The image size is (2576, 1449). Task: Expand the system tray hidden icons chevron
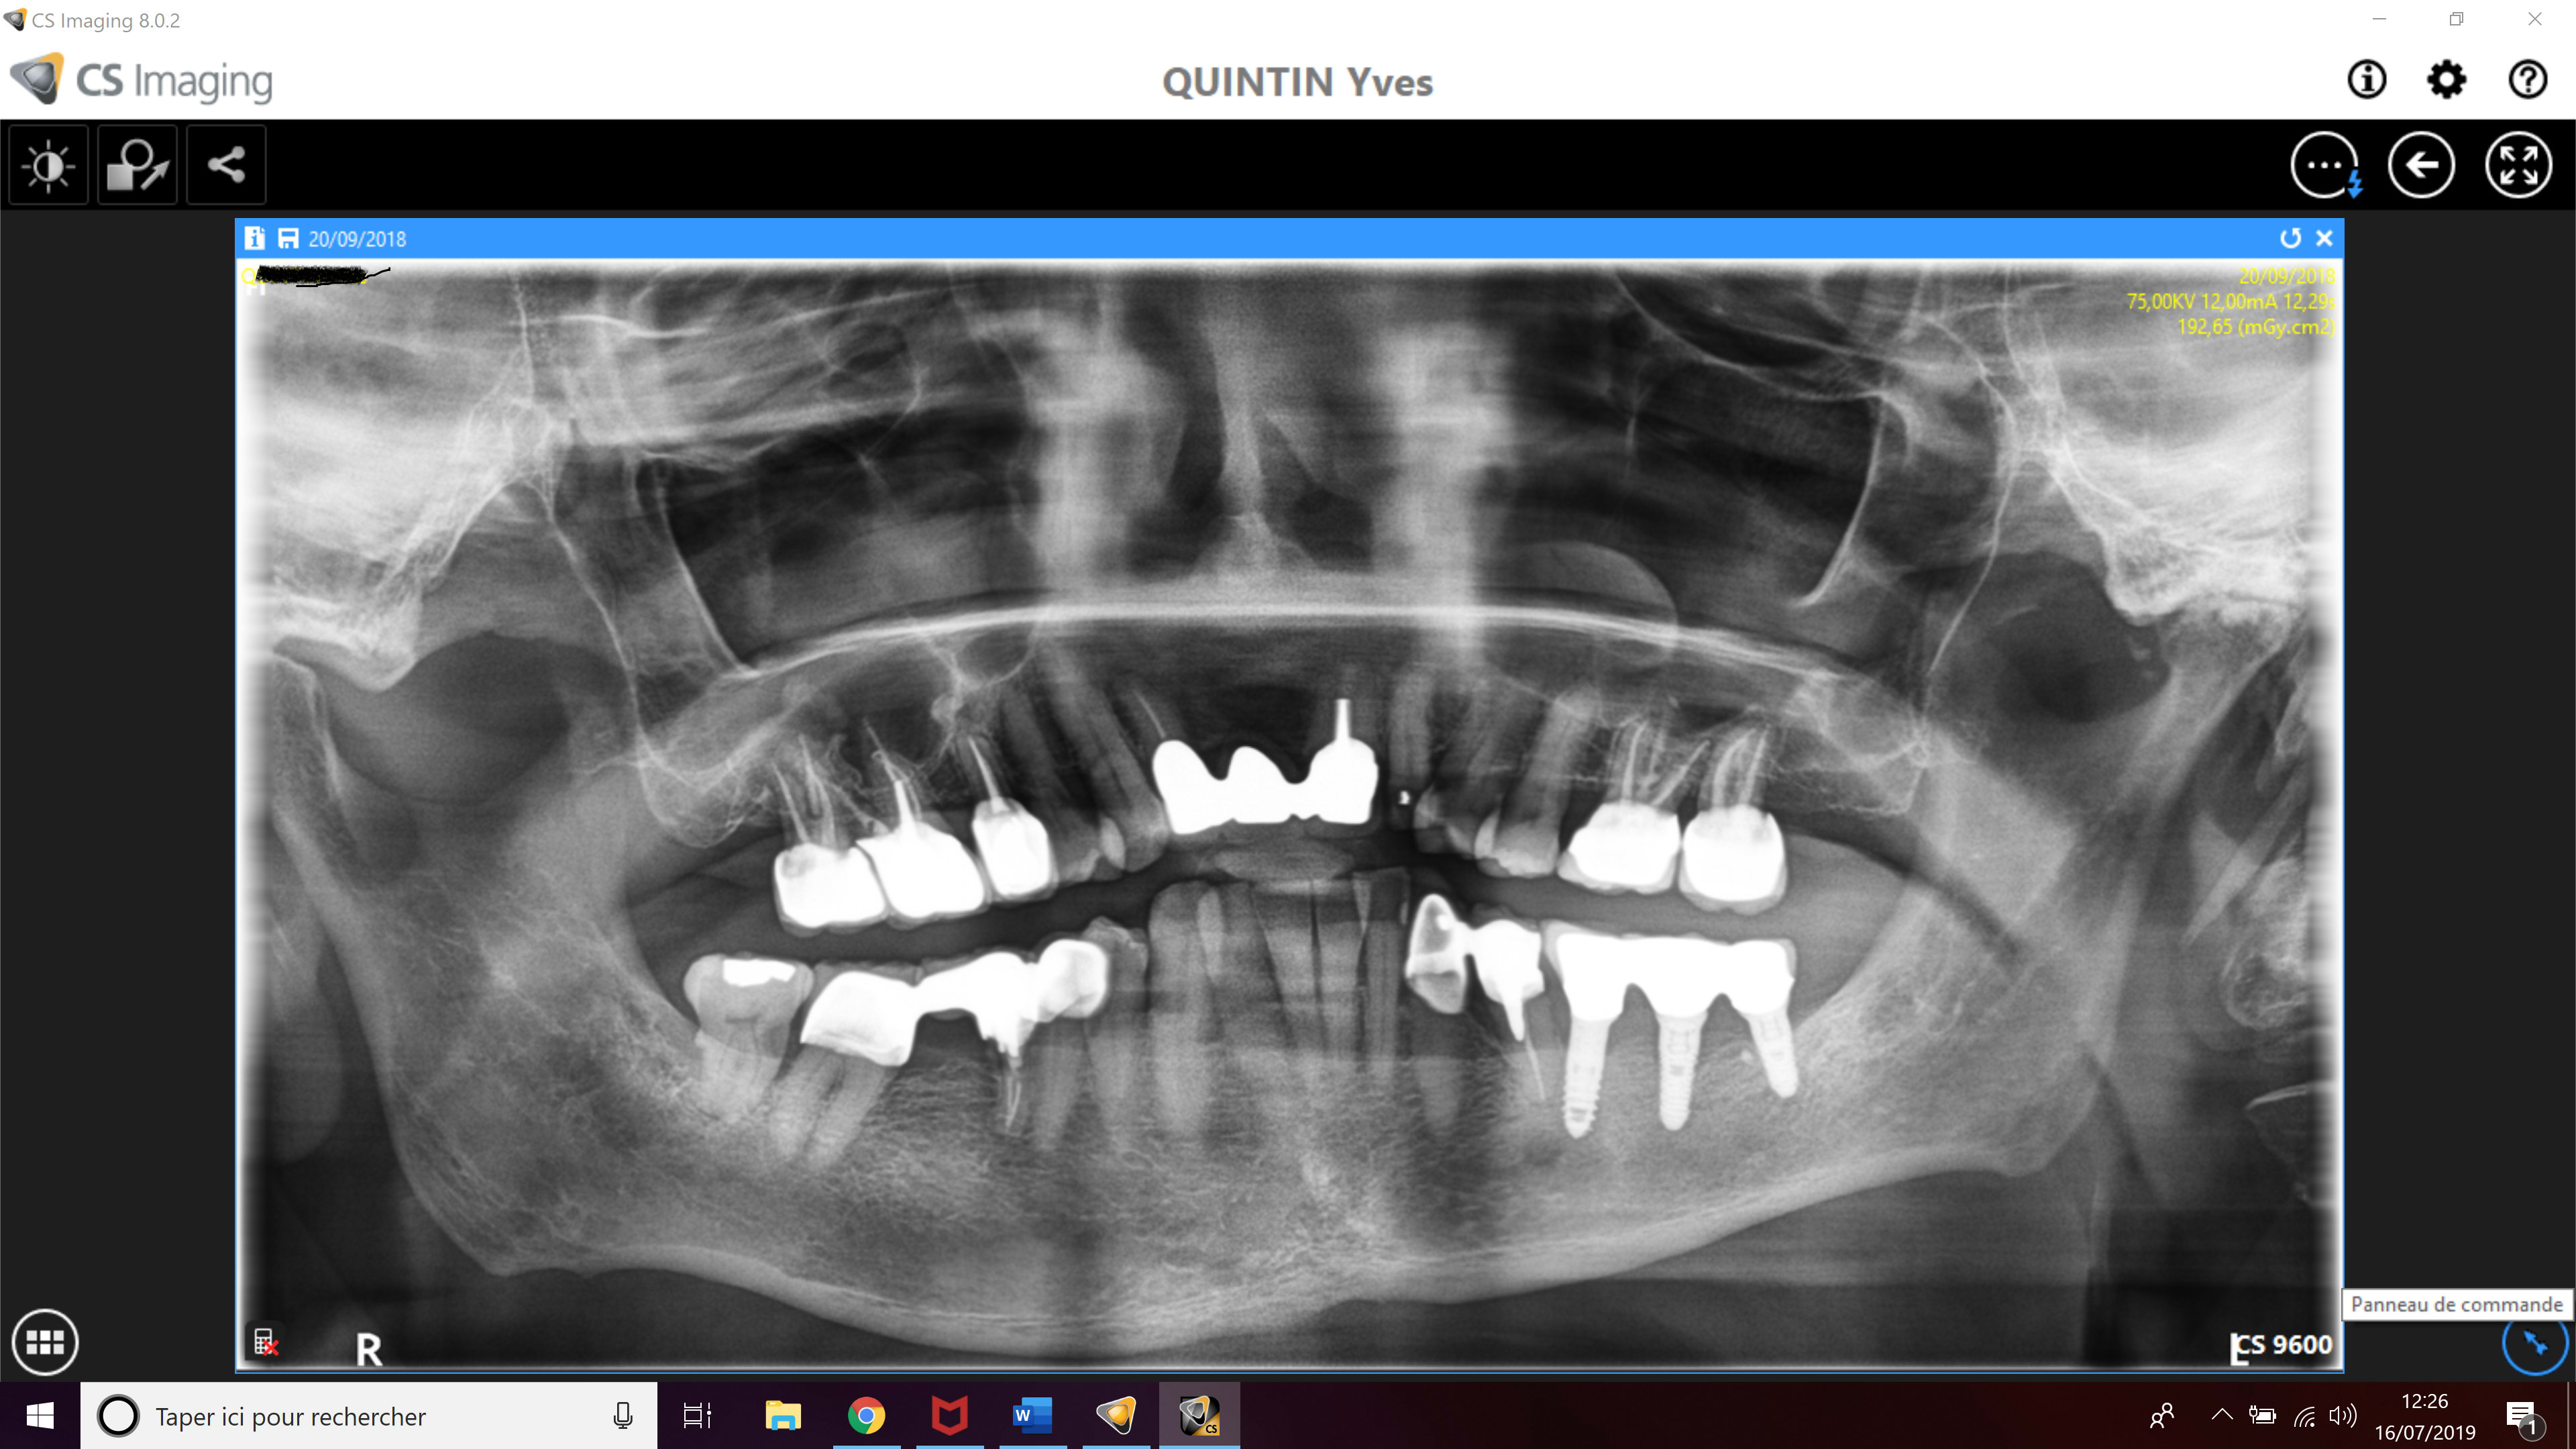2221,1415
